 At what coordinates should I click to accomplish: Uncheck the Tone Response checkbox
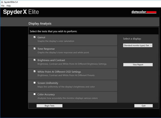pos(35,49)
